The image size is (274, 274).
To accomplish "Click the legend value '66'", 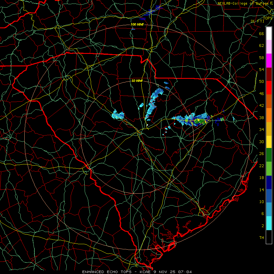I will click(x=262, y=33).
